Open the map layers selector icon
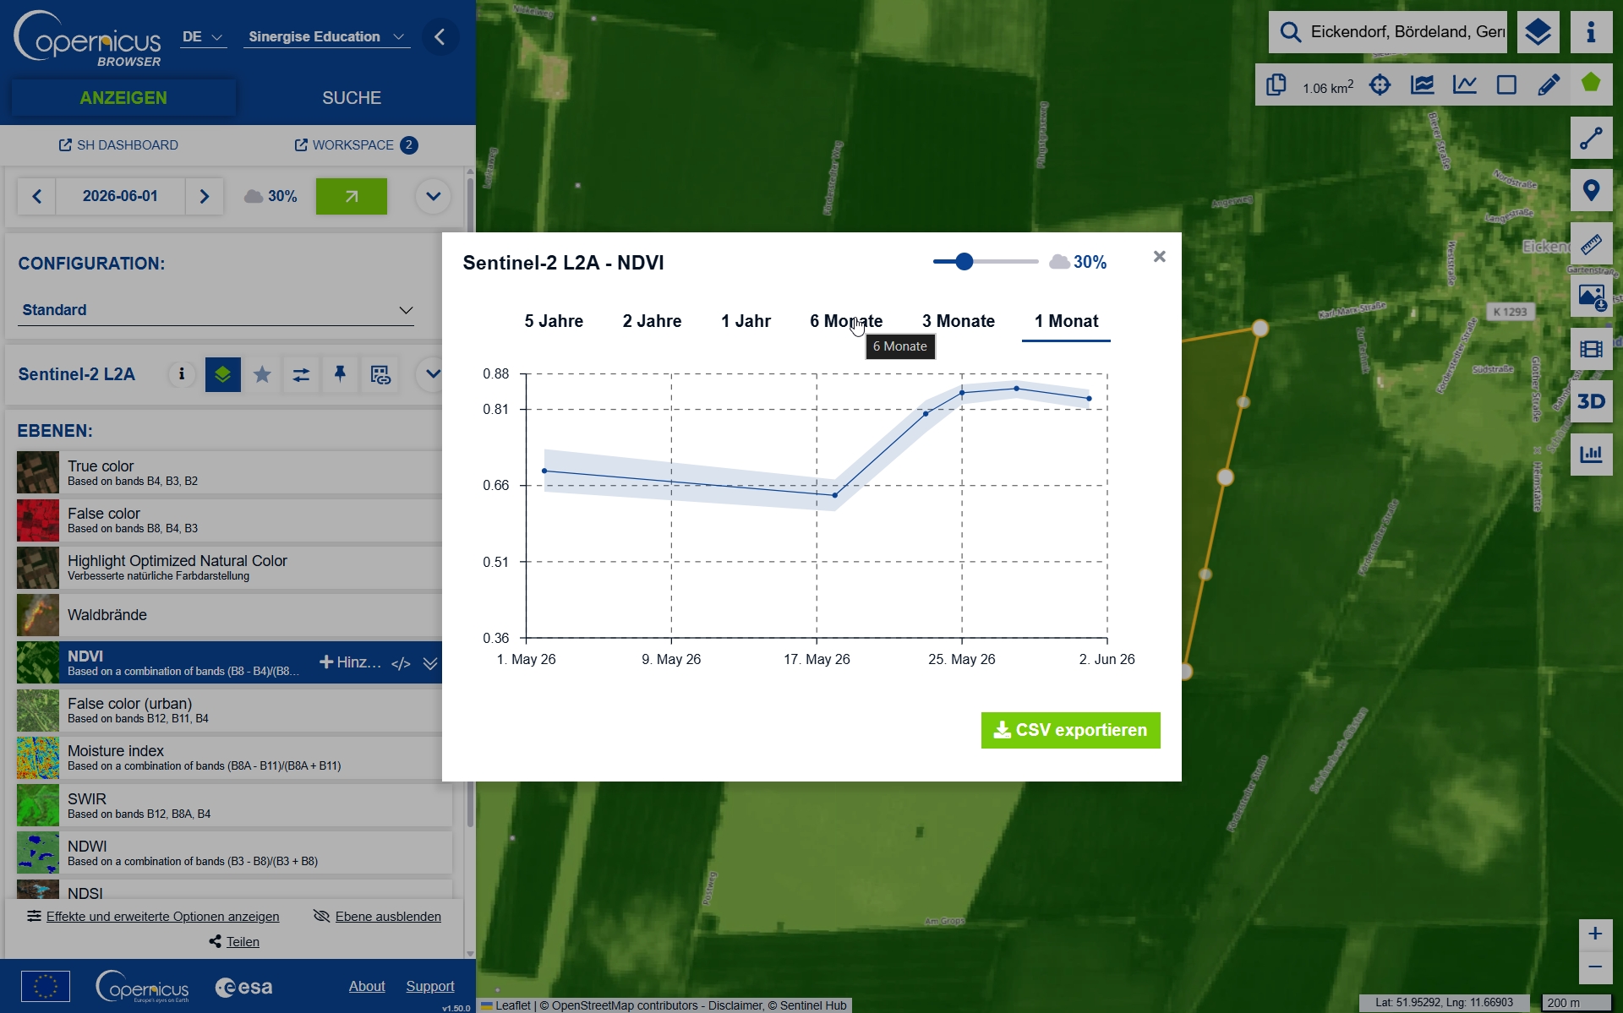Viewport: 1623px width, 1013px height. click(x=1538, y=32)
